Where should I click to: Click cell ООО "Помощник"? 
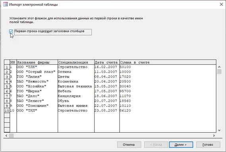pyautogui.click(x=37, y=106)
